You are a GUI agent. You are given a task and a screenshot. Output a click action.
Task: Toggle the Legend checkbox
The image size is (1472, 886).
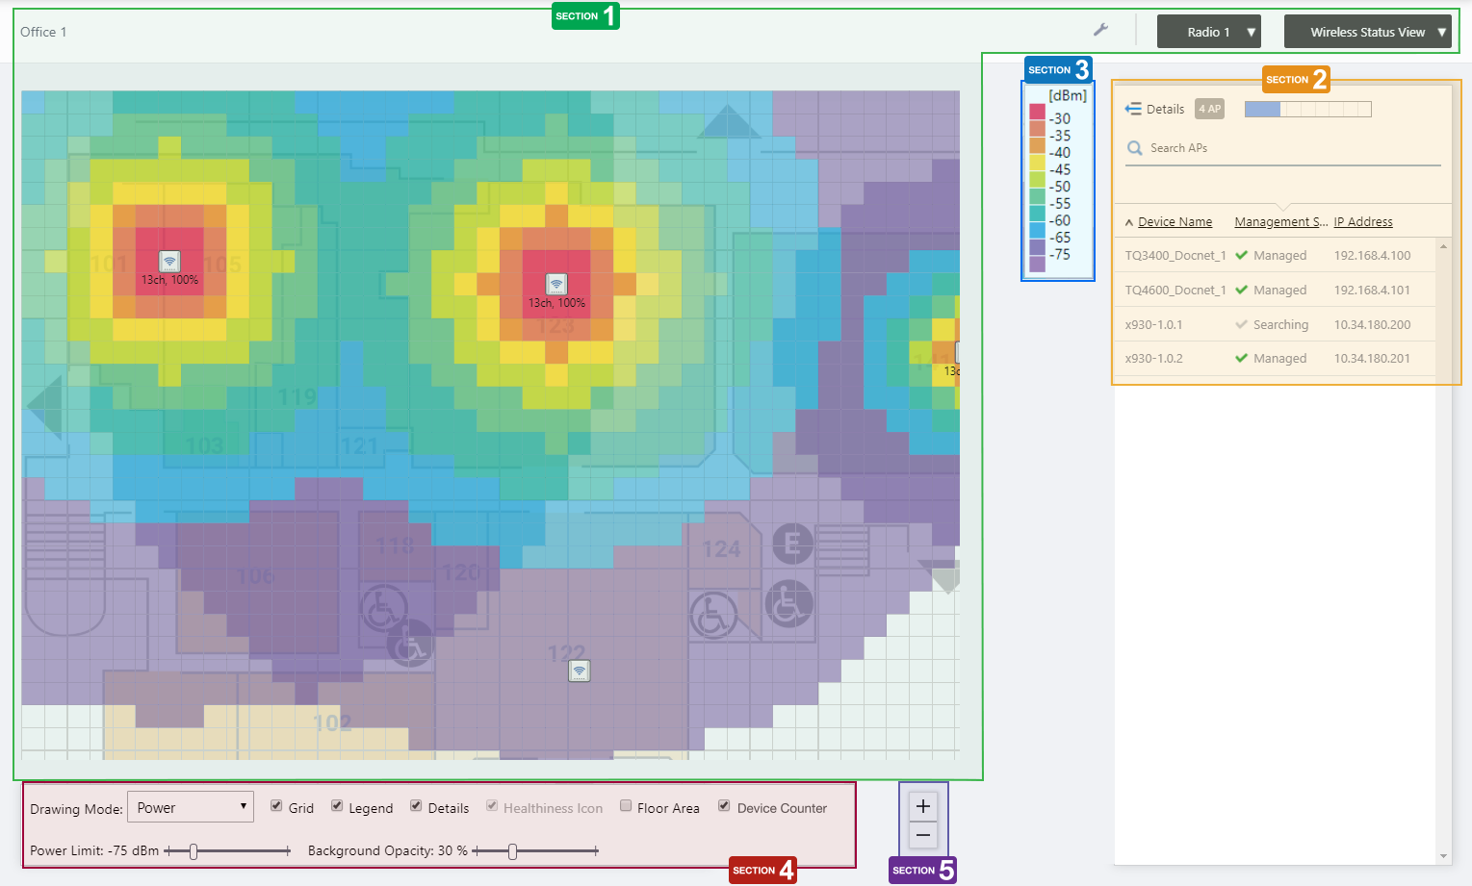337,806
